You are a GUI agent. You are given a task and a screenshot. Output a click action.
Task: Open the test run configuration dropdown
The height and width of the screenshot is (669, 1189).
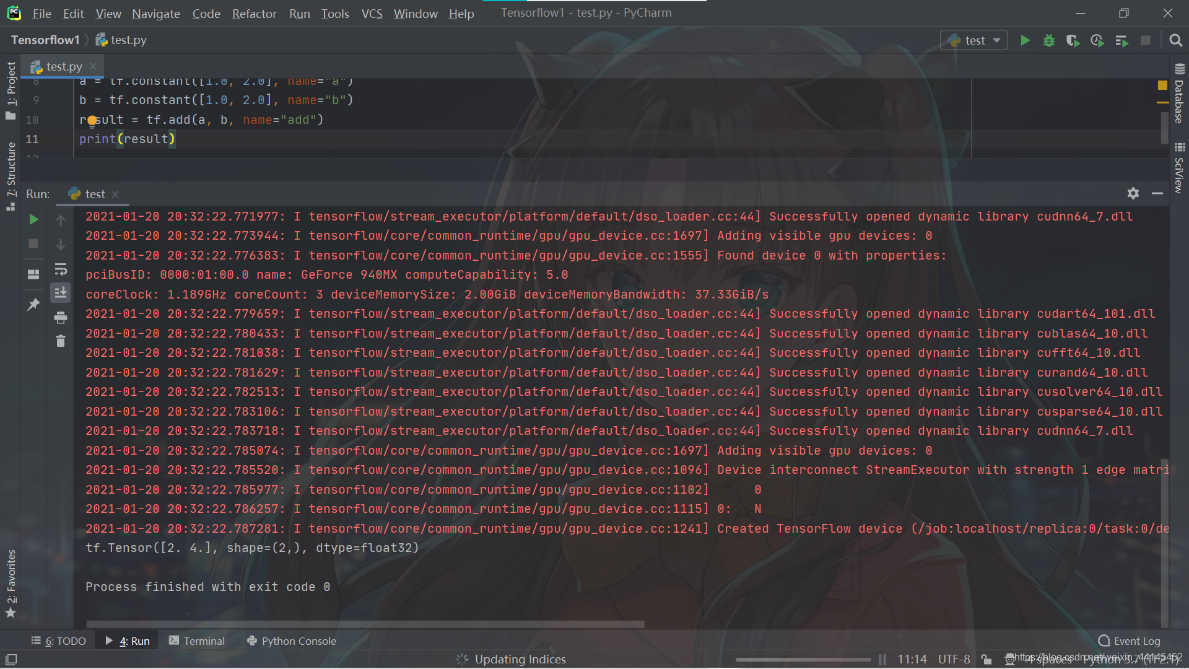click(x=974, y=40)
